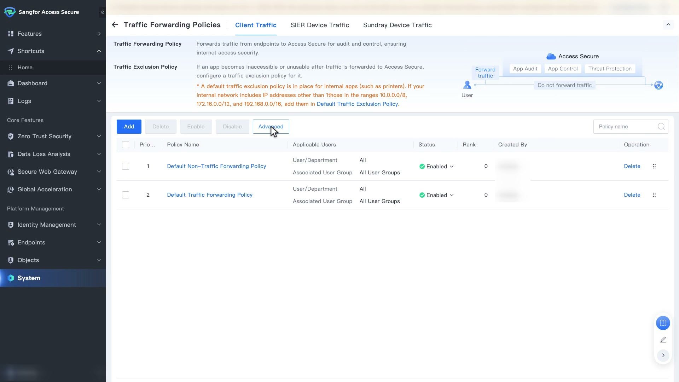The height and width of the screenshot is (382, 679).
Task: Expand the Identity Management chevron
Action: click(99, 225)
